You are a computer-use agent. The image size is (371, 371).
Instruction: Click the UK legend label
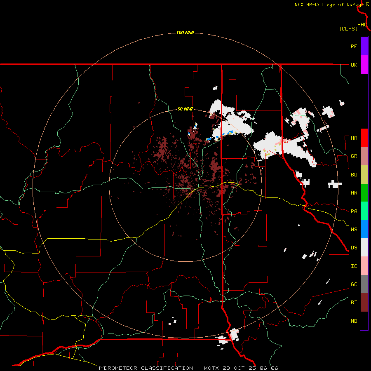tap(354, 65)
